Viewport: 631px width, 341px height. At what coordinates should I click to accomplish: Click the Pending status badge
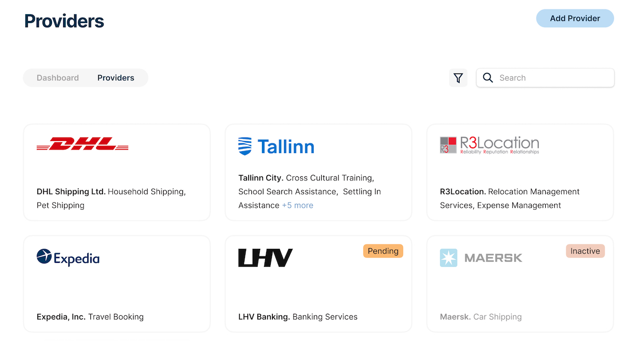point(383,251)
